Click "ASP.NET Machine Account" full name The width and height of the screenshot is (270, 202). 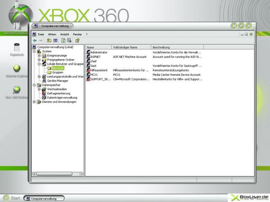[130, 57]
